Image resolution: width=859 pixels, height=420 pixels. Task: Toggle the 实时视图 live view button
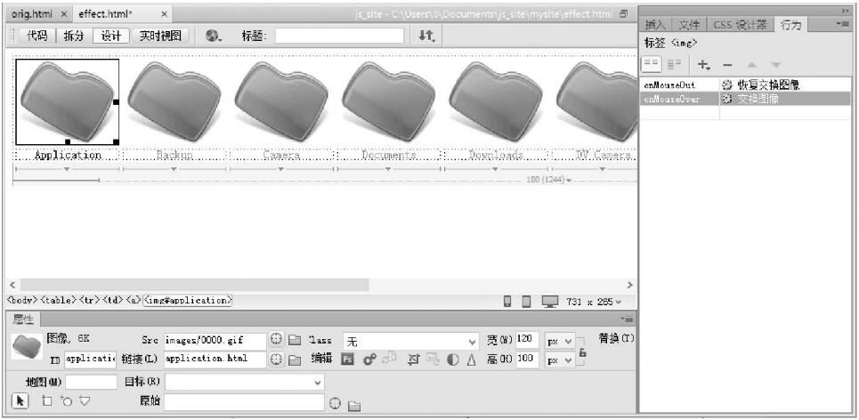[160, 36]
